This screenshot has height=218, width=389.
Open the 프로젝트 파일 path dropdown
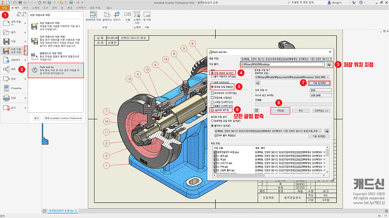[x=327, y=77]
